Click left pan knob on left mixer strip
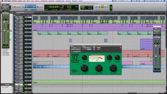 tap(4, 17)
